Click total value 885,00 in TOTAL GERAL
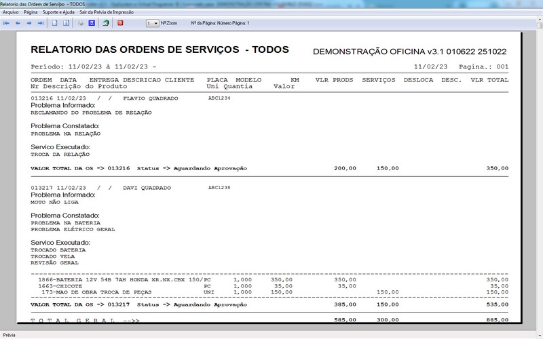Screen dimensions: 543x339 pyautogui.click(x=498, y=320)
